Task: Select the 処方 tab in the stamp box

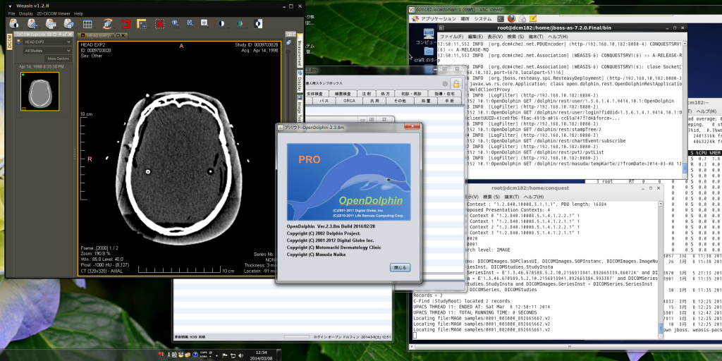Action: (x=386, y=93)
